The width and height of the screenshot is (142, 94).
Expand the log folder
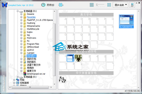click(x=21, y=35)
